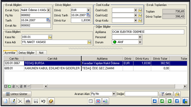Click the Değer search input field
The width and height of the screenshot is (191, 107).
[x=141, y=94]
